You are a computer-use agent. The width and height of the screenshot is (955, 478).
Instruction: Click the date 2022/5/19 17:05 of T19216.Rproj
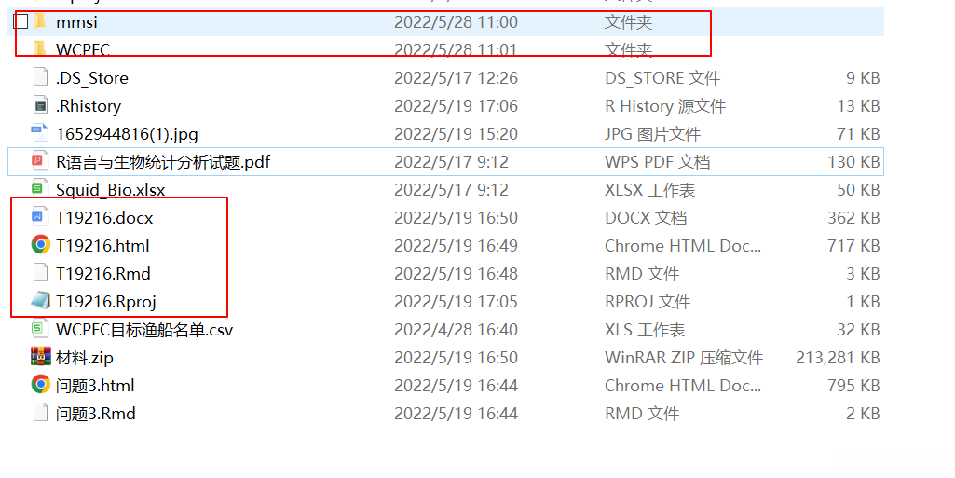pyautogui.click(x=456, y=302)
